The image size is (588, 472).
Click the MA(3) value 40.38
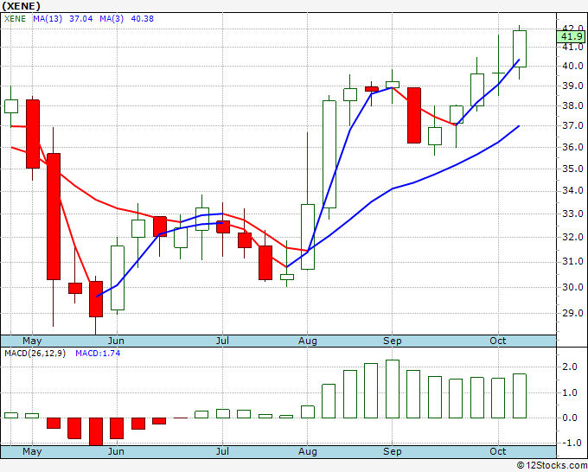142,19
